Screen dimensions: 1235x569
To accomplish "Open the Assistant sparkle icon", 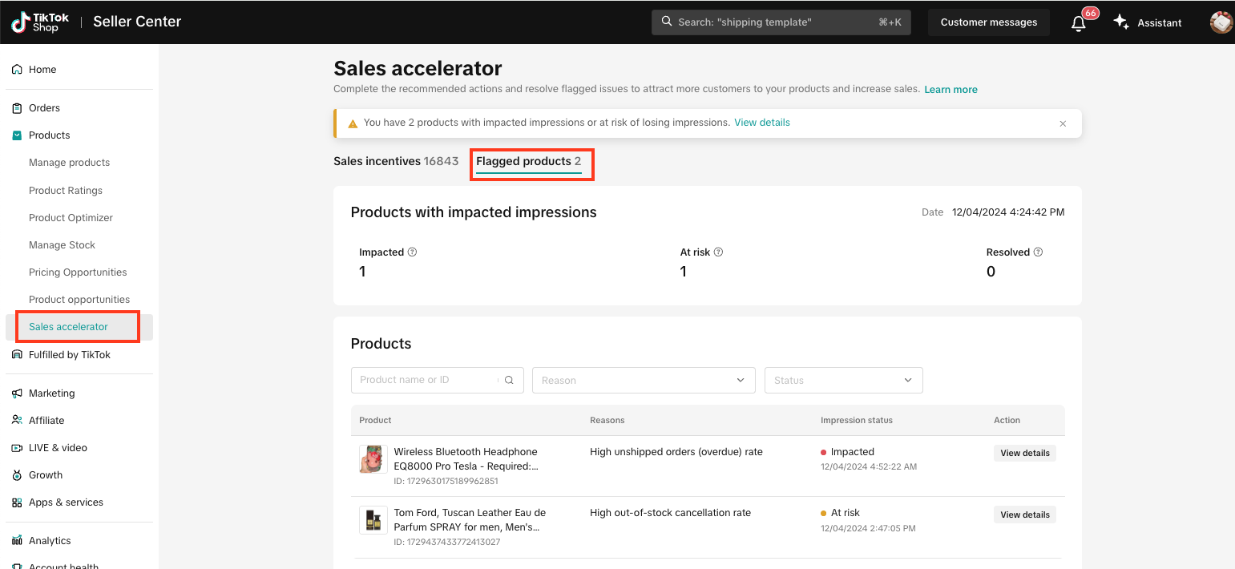I will pos(1121,22).
